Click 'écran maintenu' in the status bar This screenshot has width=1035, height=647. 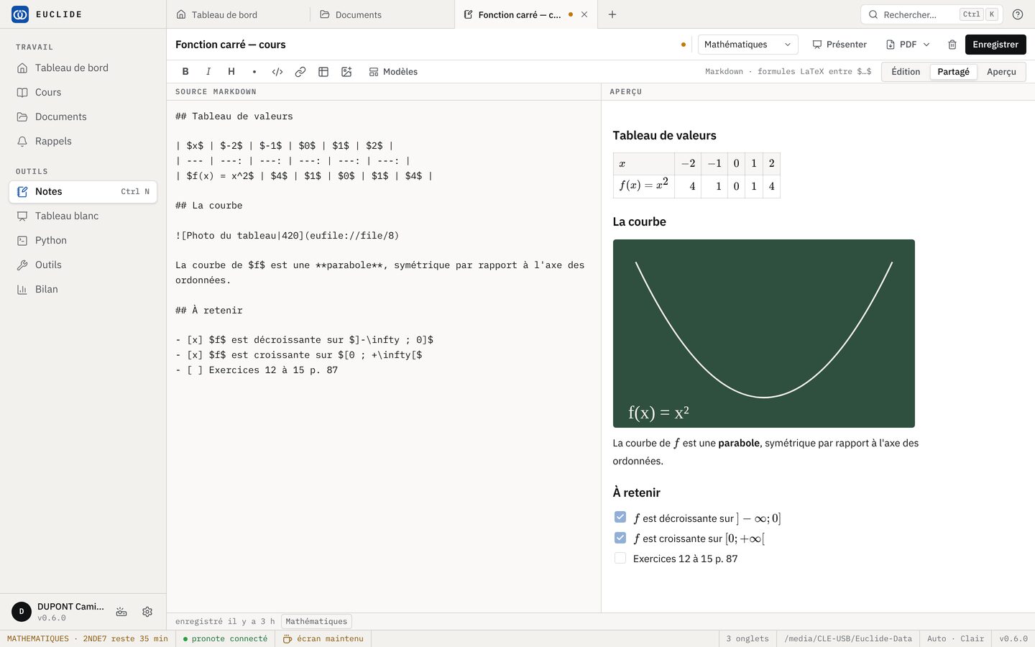click(323, 638)
